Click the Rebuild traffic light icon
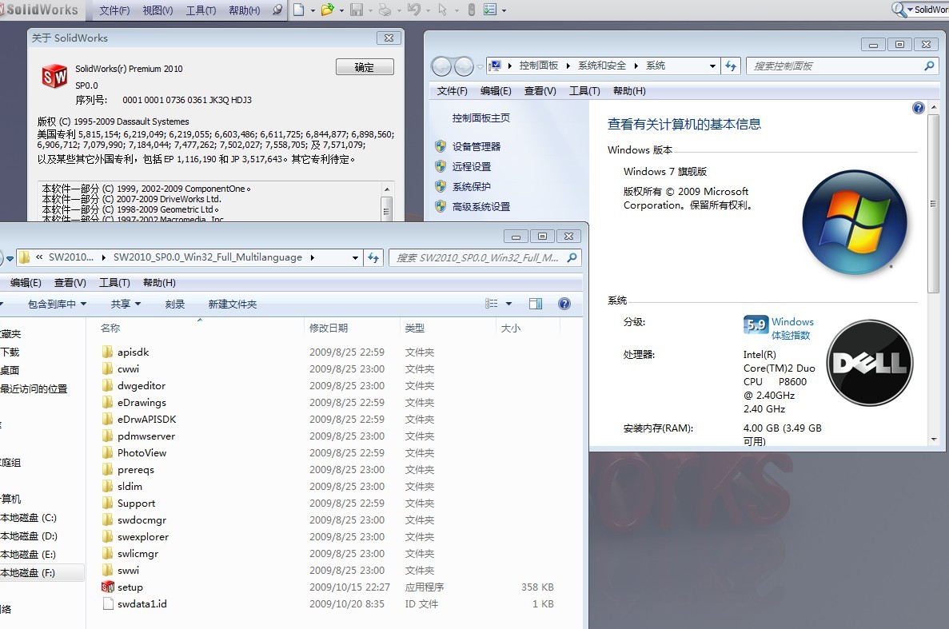 (472, 10)
